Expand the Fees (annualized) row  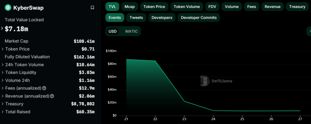[2, 88]
